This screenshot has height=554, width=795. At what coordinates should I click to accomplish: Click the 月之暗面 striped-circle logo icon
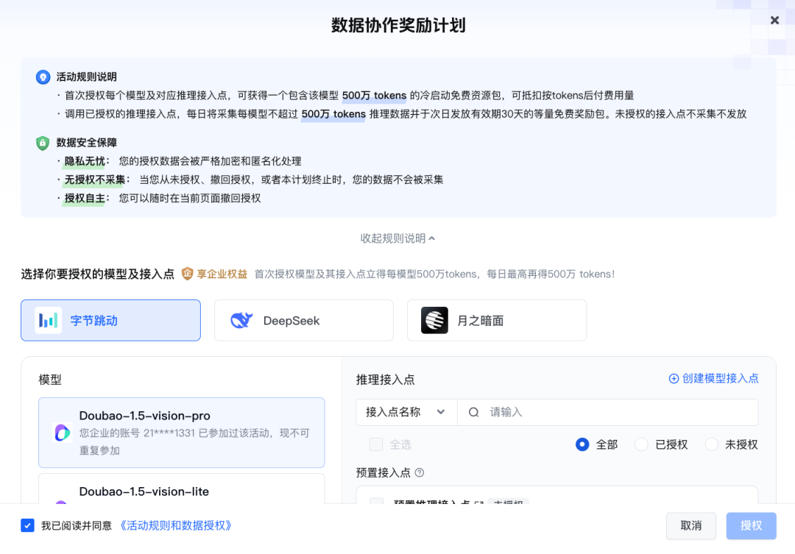tap(434, 320)
